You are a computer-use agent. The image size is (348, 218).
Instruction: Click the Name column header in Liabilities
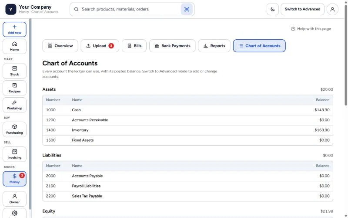click(77, 166)
